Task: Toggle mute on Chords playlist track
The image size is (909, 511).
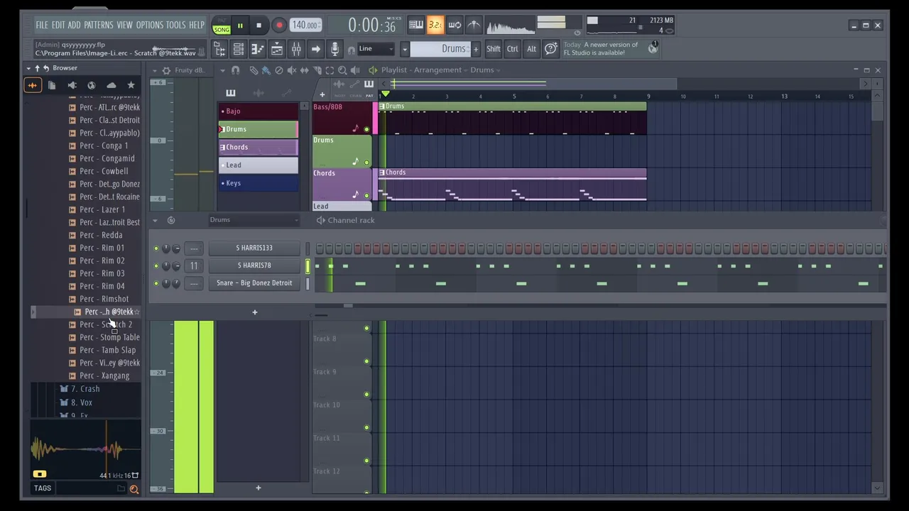Action: (x=366, y=196)
